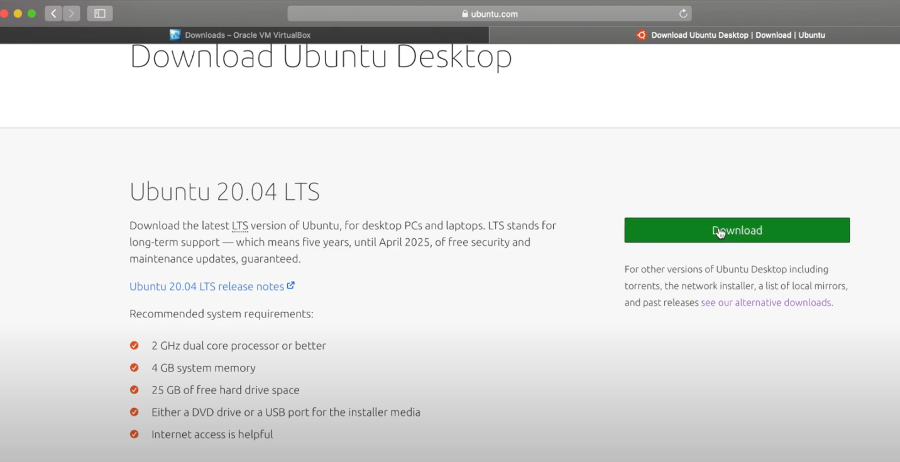Click the green Download button
This screenshot has height=462, width=900.
[737, 230]
